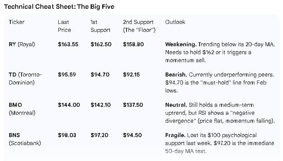Click the RY (Royal) ticker cell
The image size is (283, 161).
[22, 44]
